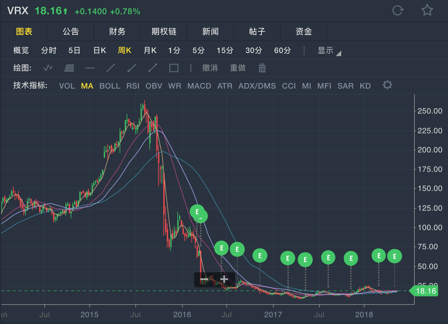Select the horizontal line drawing tool
This screenshot has height=324, width=448.
pyautogui.click(x=90, y=68)
